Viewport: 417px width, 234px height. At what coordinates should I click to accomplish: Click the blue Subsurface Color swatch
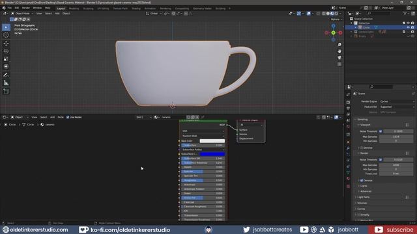pos(212,154)
